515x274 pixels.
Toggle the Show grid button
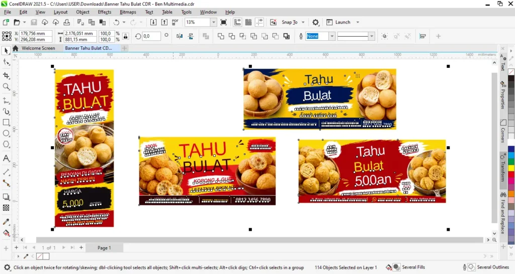[248, 22]
